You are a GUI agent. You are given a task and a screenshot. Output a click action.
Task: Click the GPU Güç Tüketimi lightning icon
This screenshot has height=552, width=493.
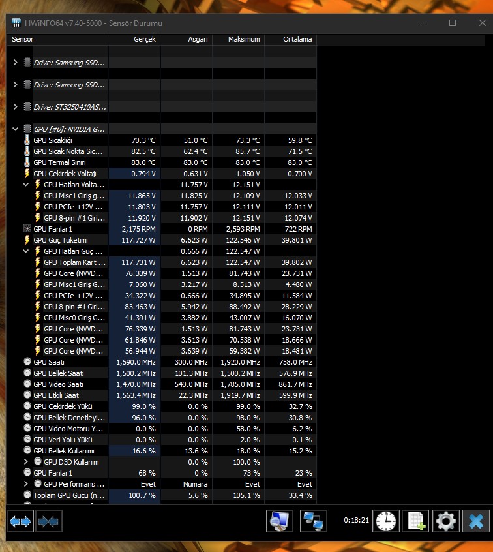click(27, 239)
